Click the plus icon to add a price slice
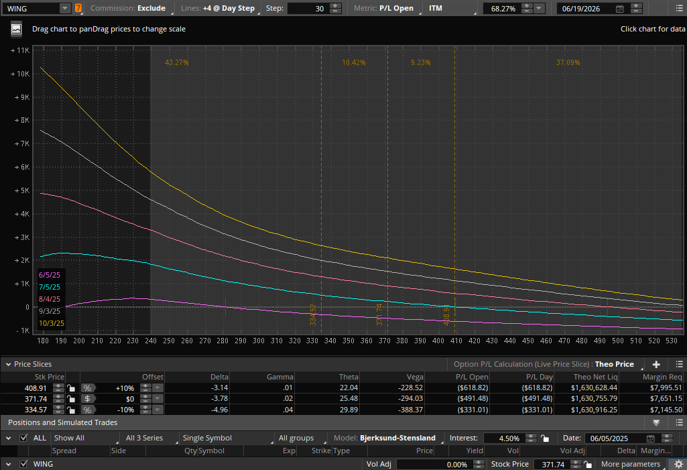687x470 pixels. point(656,364)
